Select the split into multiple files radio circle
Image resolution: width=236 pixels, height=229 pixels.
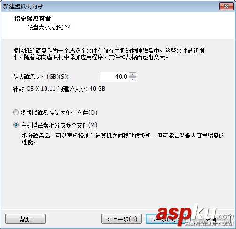[x=16, y=125]
